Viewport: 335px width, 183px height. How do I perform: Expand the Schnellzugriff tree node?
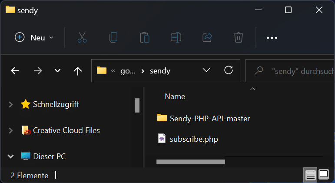11,105
